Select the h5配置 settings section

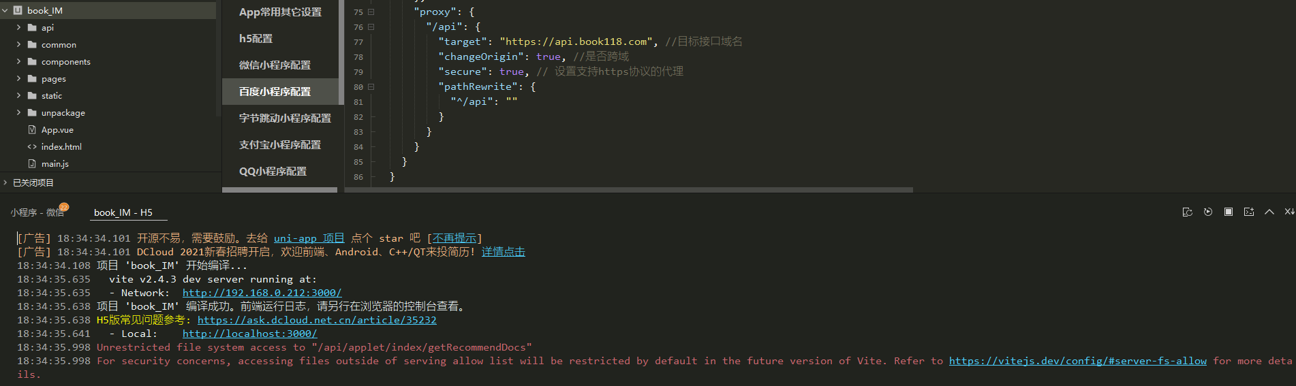click(256, 39)
